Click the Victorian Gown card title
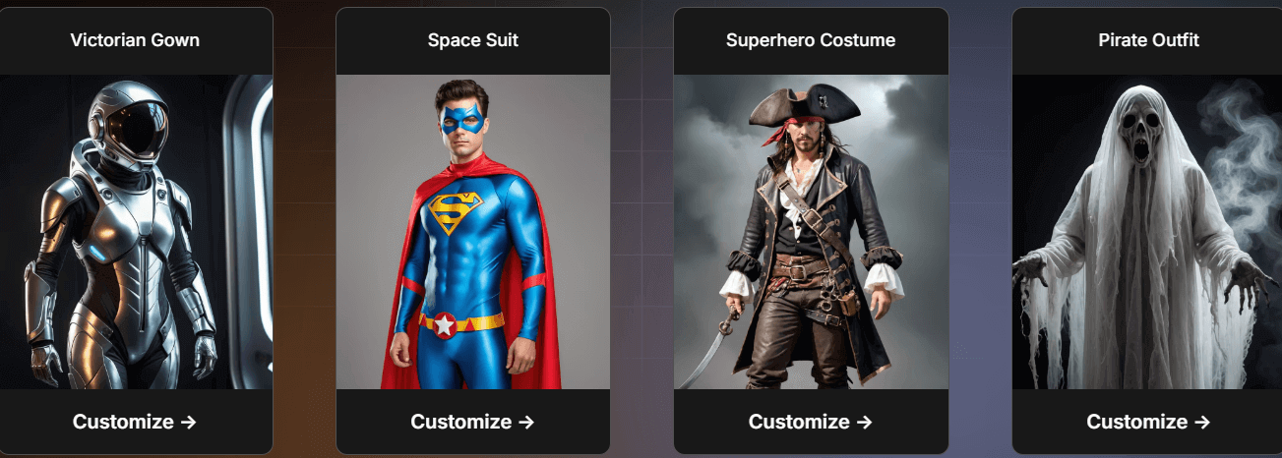 pos(135,40)
